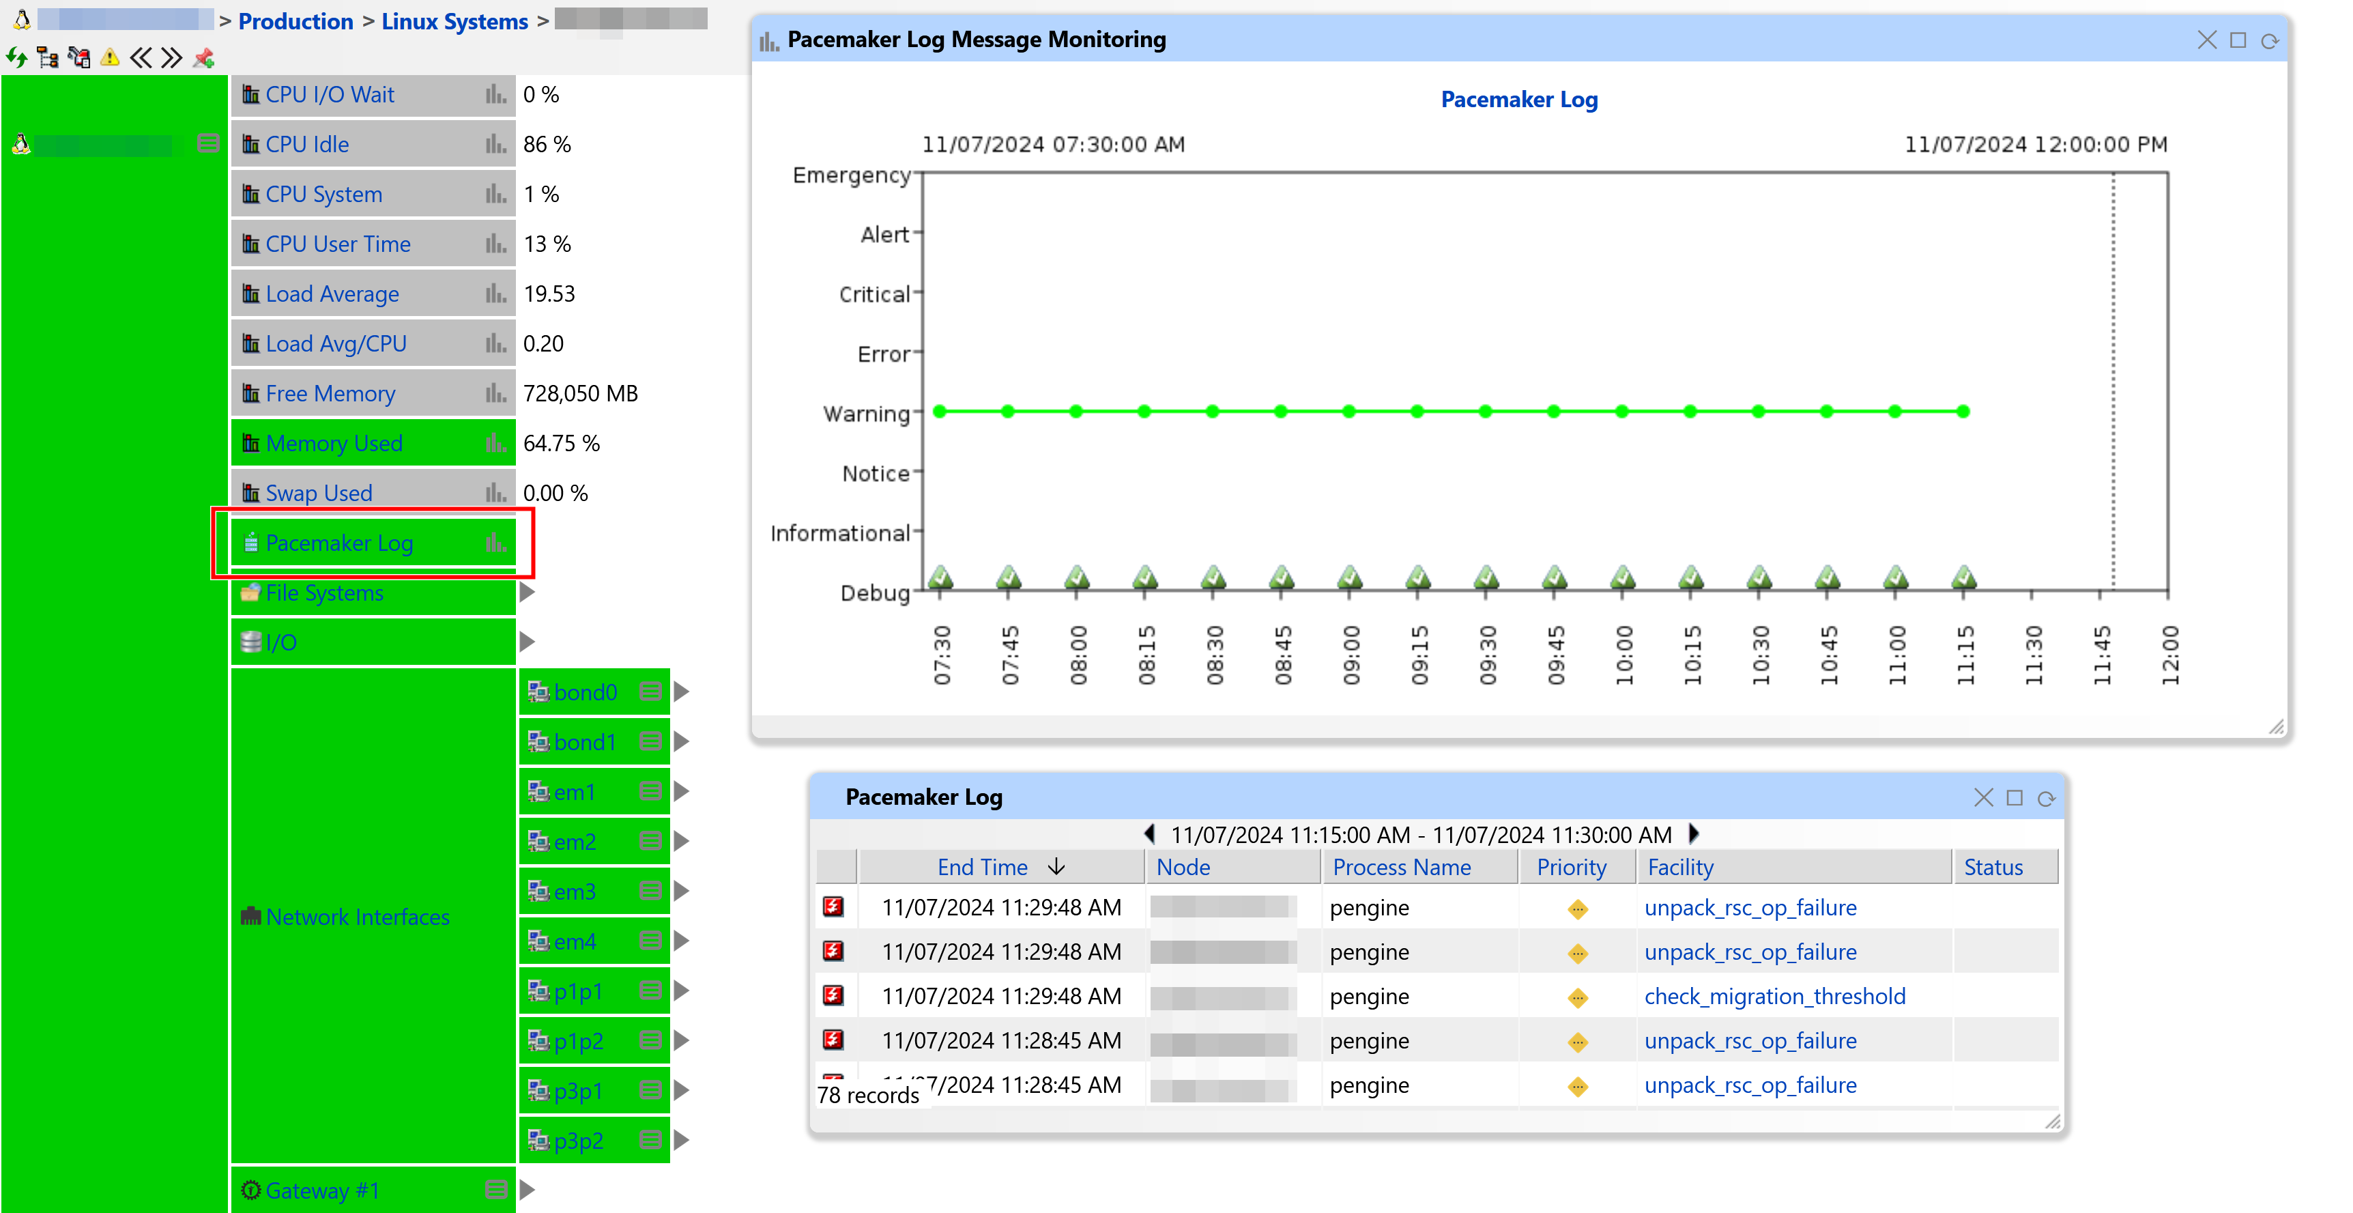Expand the File Systems section
Image resolution: width=2353 pixels, height=1213 pixels.
coord(526,593)
